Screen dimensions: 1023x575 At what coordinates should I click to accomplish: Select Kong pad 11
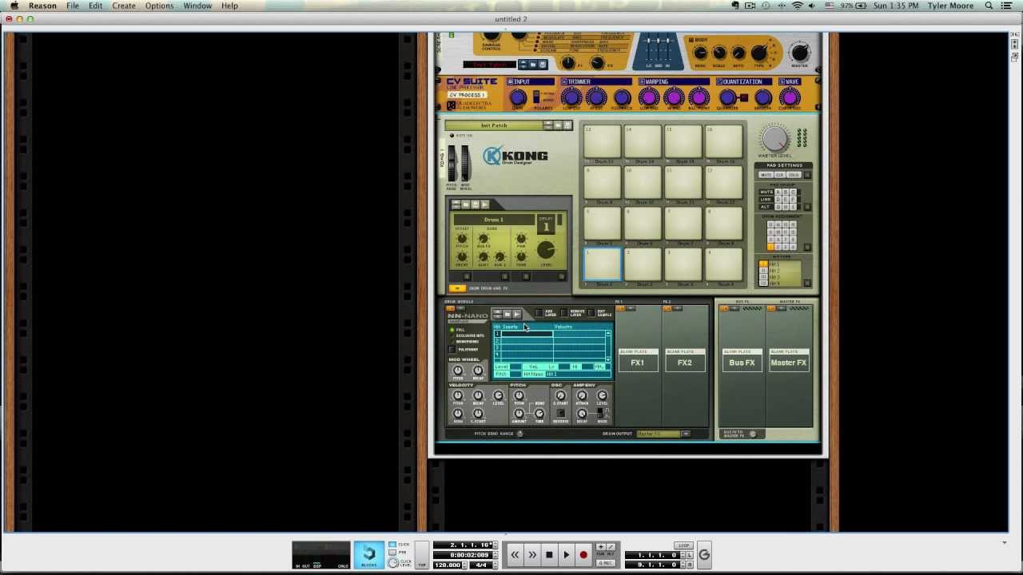tap(683, 182)
